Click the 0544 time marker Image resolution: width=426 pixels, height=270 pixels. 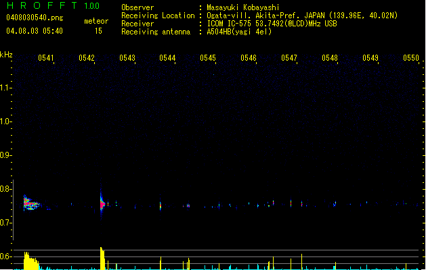pos(167,58)
